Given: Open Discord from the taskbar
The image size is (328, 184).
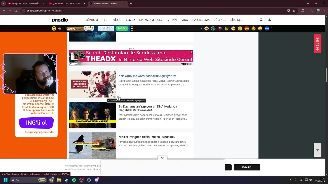Looking at the screenshot, I should click(97, 180).
